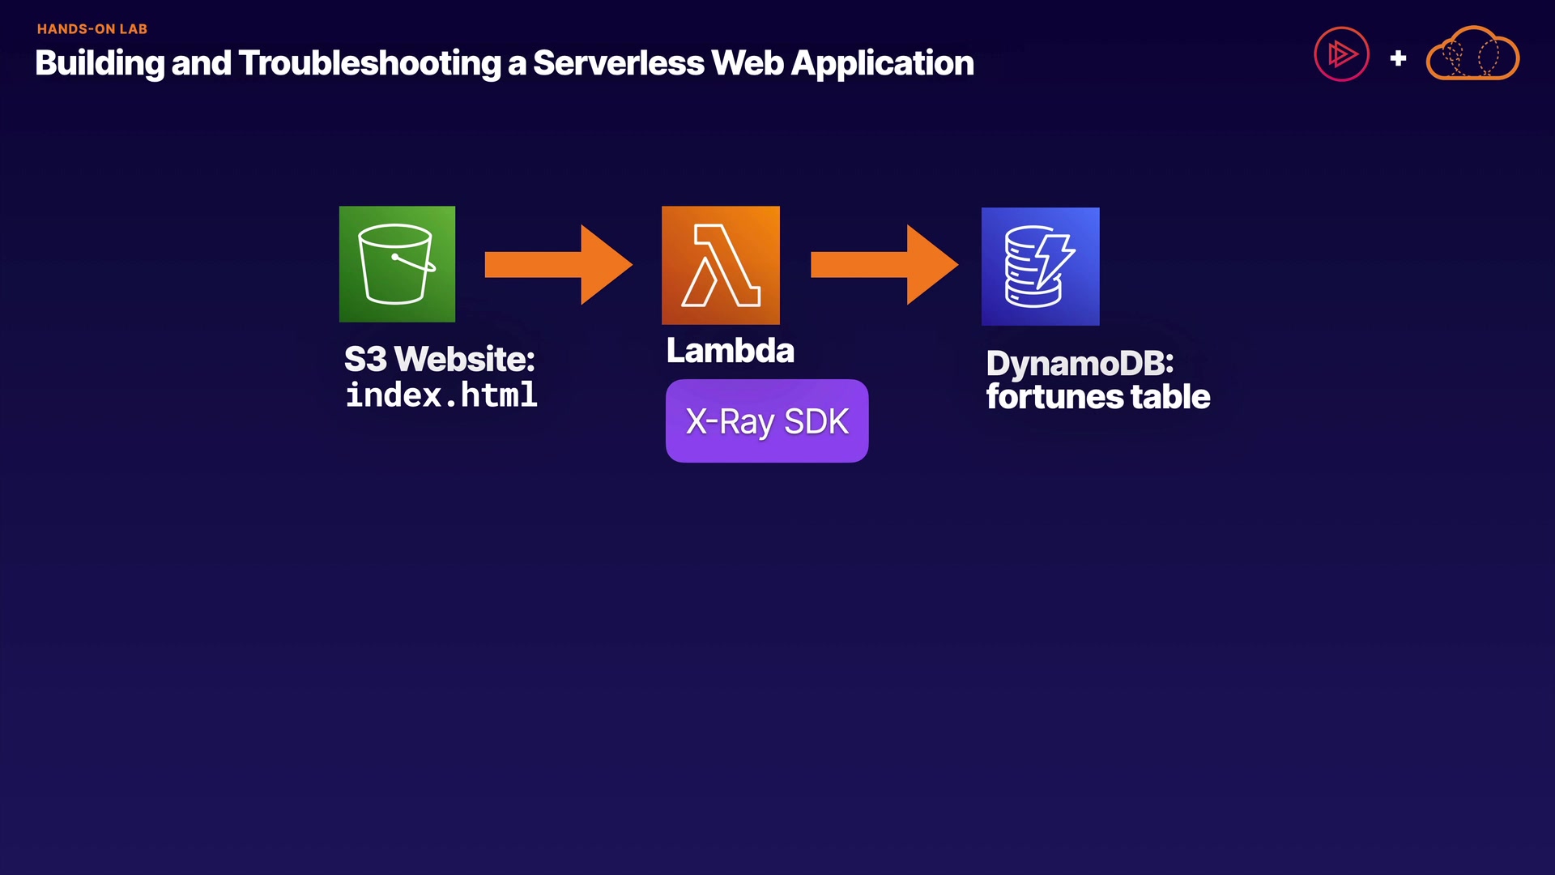Click the white plus sign between logos
This screenshot has width=1555, height=875.
[x=1398, y=58]
